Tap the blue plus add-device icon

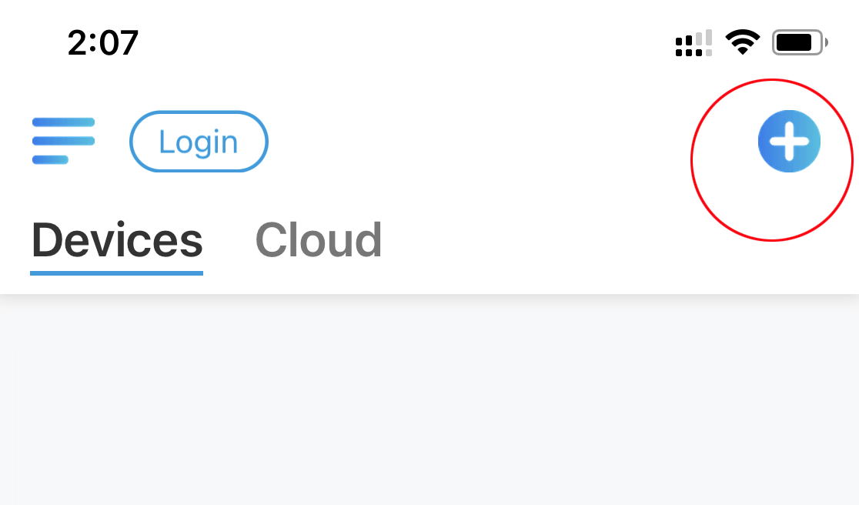(x=789, y=142)
